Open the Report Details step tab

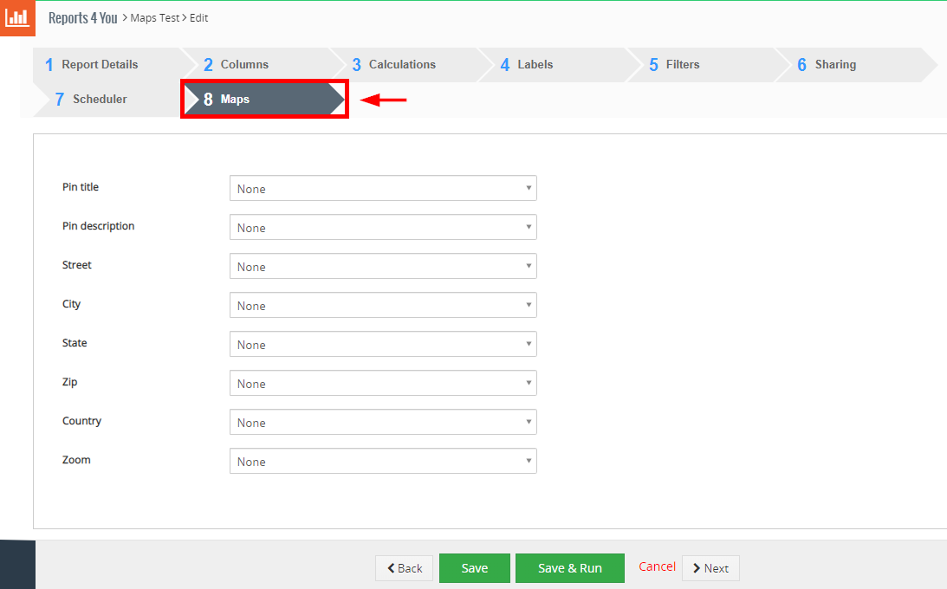point(100,65)
